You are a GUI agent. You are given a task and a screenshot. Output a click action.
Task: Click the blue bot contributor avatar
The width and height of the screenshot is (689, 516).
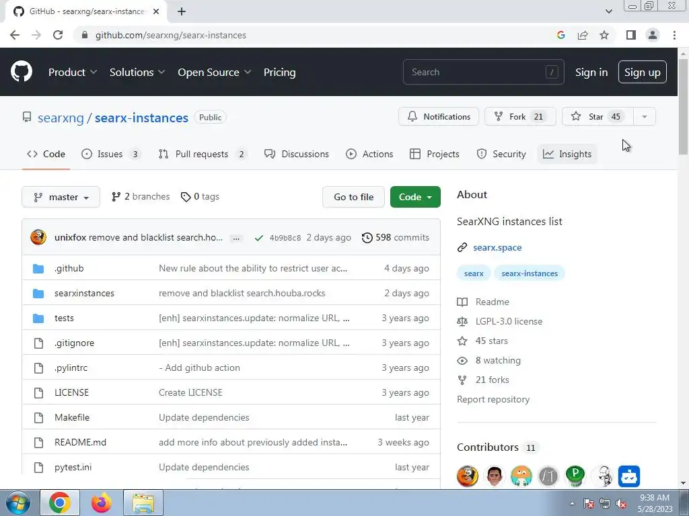[x=629, y=476]
